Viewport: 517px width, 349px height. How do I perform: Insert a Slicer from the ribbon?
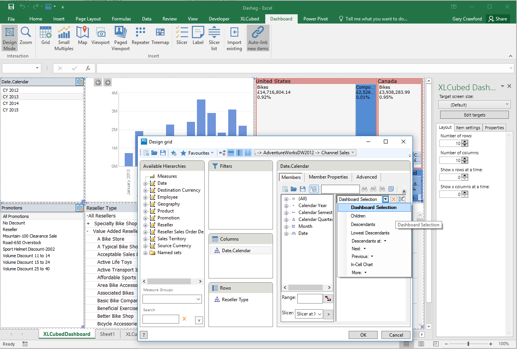pyautogui.click(x=181, y=36)
